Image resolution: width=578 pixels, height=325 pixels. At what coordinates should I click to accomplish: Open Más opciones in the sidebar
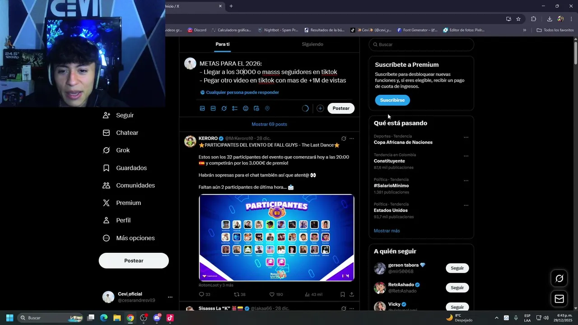[129, 238]
